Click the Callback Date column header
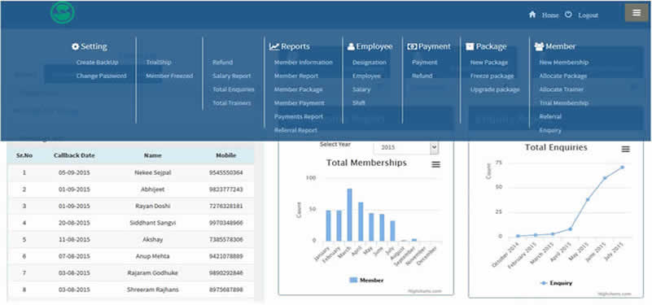 (x=74, y=155)
